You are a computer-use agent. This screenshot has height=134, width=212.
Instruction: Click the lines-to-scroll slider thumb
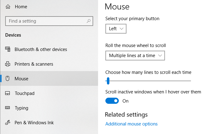tap(108, 81)
